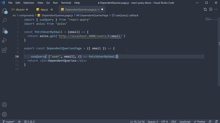Click the synchronize changes cloud icon
Viewport: 220px width, 123px height.
coord(19,122)
